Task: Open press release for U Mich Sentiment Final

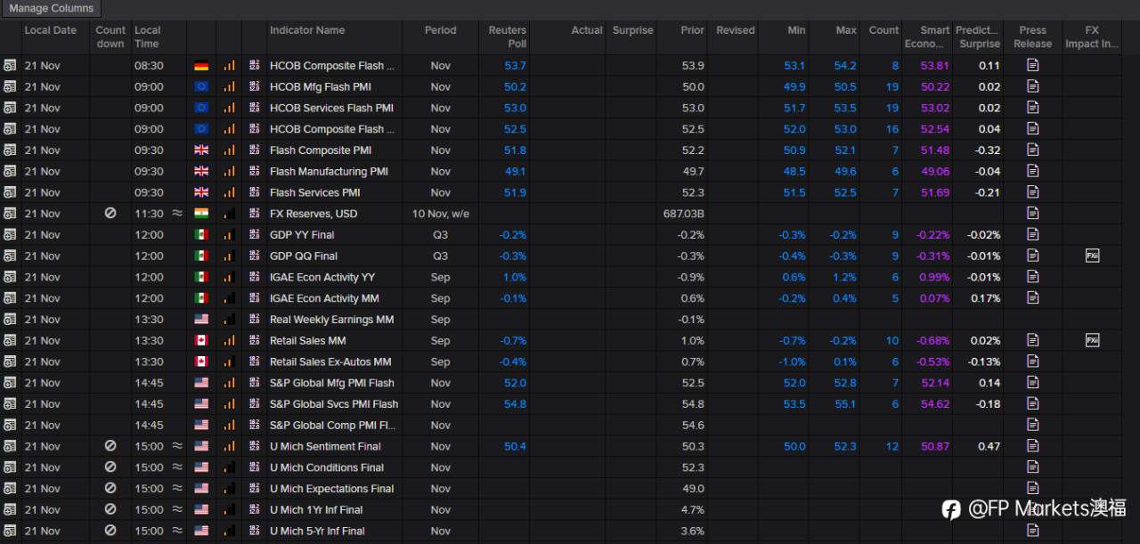Action: coord(1033,446)
